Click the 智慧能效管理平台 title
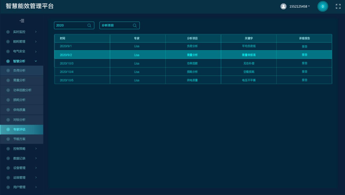Image resolution: width=345 pixels, height=195 pixels. [30, 6]
